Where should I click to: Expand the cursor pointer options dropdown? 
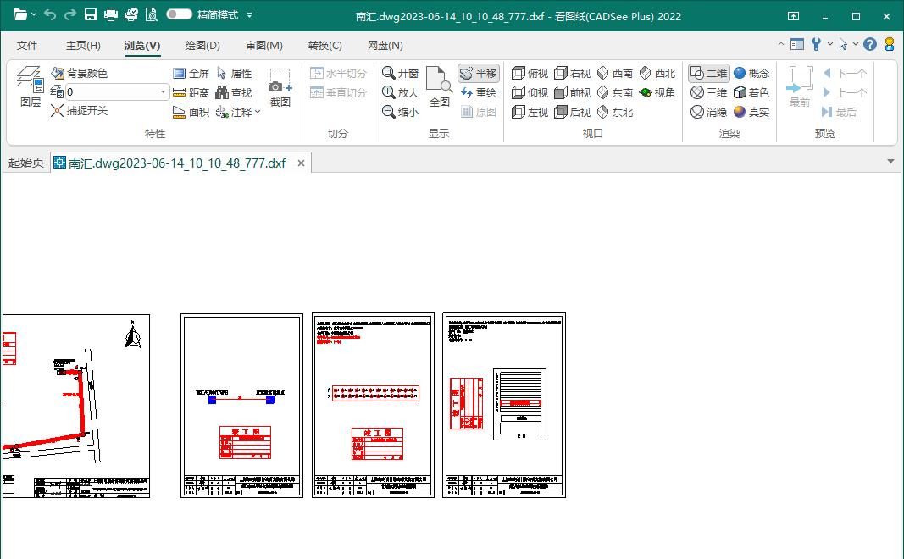[x=855, y=44]
